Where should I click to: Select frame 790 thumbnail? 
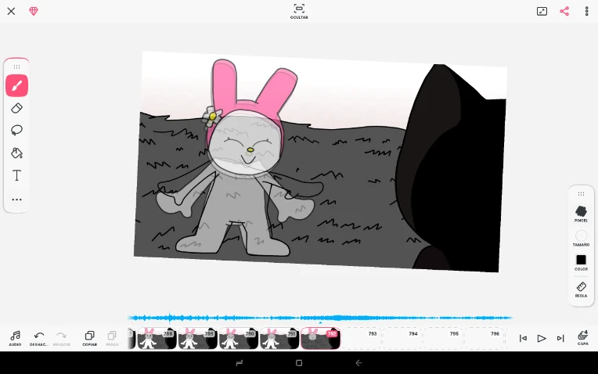point(239,338)
